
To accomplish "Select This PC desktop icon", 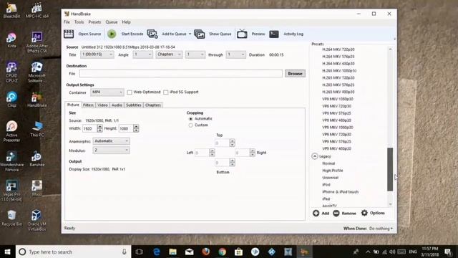I will click(x=36, y=129).
